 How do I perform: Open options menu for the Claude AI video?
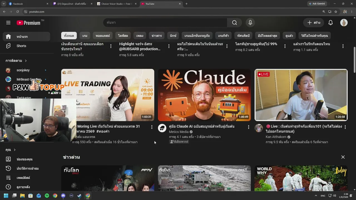click(248, 127)
